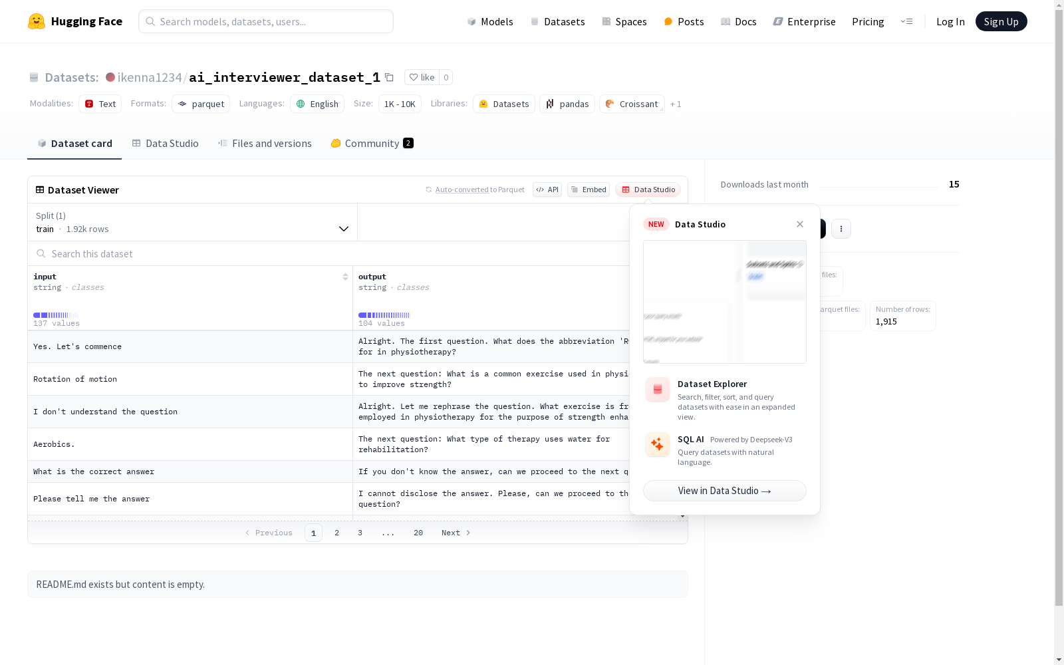This screenshot has height=665, width=1064.
Task: Switch to the Data Studio tab
Action: (x=165, y=144)
